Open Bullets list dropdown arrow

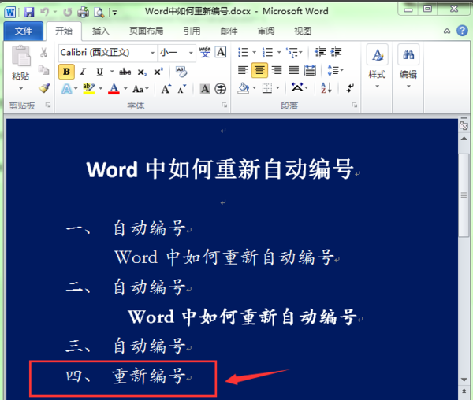coord(255,53)
